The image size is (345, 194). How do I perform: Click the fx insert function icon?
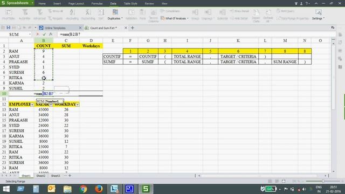pos(51,34)
